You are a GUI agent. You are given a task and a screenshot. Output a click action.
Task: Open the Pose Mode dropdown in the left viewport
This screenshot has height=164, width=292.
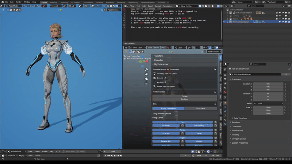tap(13, 6)
